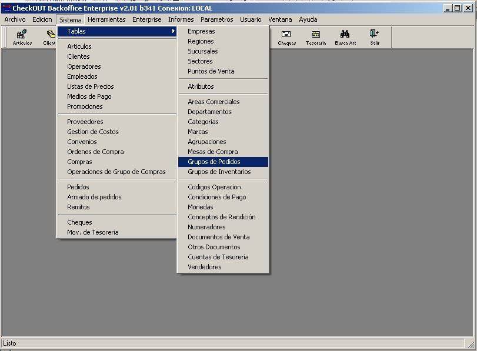Open Grupos de Inventarios
This screenshot has height=351, width=477.
click(x=223, y=172)
